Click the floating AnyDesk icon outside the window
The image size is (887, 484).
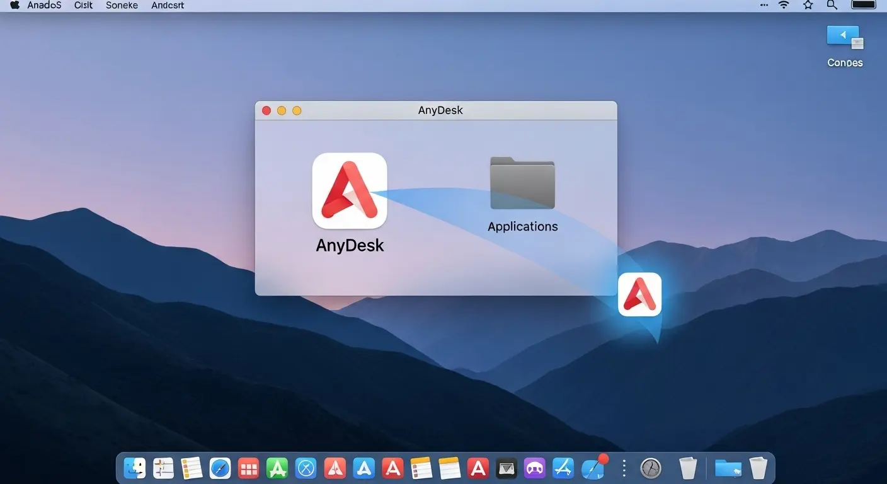(x=639, y=294)
